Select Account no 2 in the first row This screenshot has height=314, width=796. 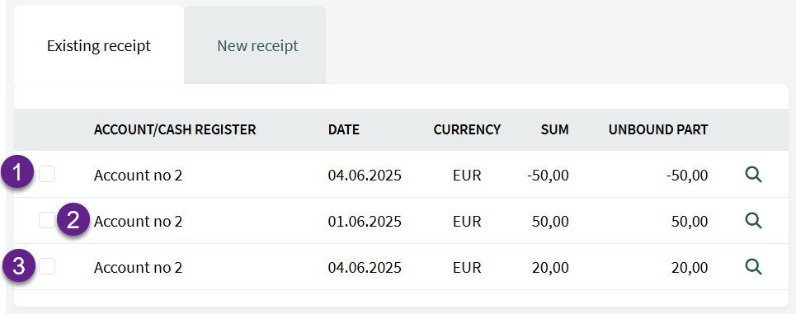[138, 176]
